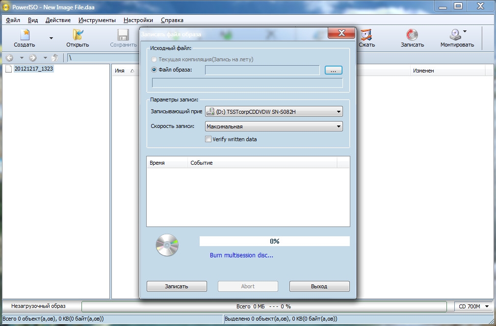Click the back navigation arrow icon
This screenshot has height=326, width=496.
9,57
